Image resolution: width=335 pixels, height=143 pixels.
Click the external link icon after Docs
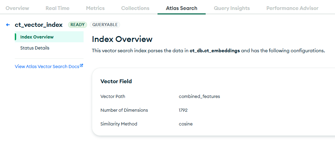82,66
